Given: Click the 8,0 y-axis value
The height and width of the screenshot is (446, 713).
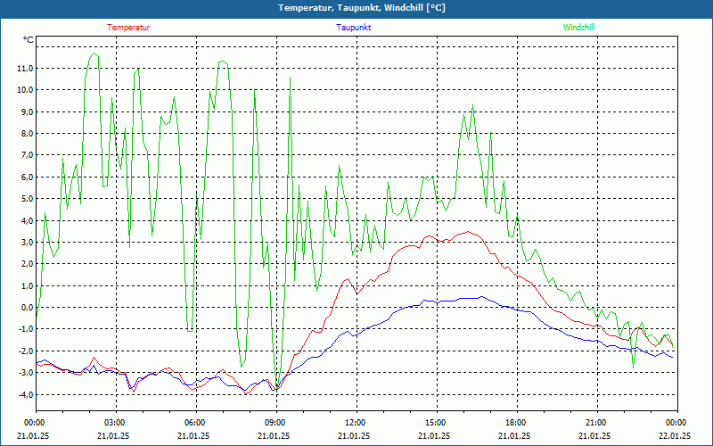Looking at the screenshot, I should pos(27,133).
